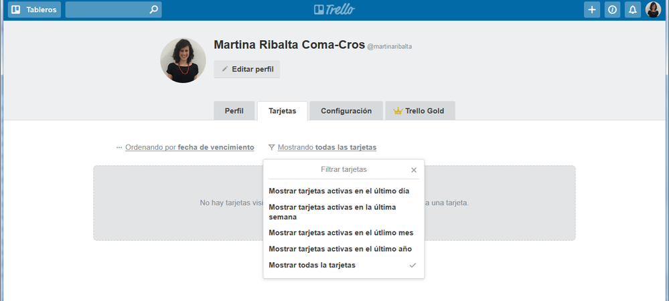Open the Configuración tab
The image size is (669, 301).
pyautogui.click(x=346, y=111)
